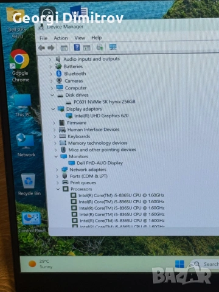Expand the Firmware node
Viewport: 219px width, 292px height.
(x=54, y=123)
